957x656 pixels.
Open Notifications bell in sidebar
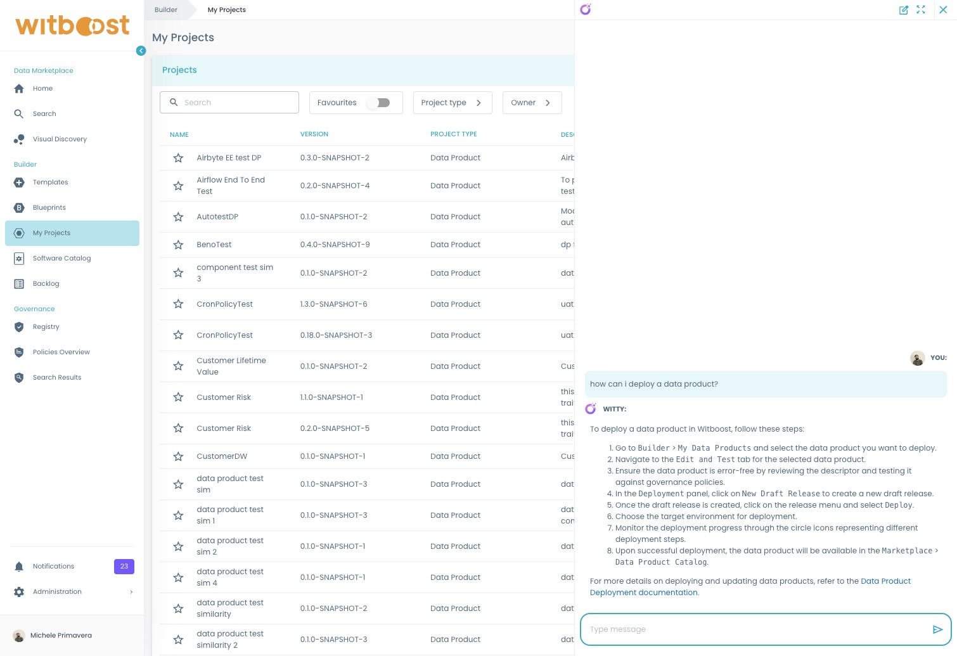19,567
